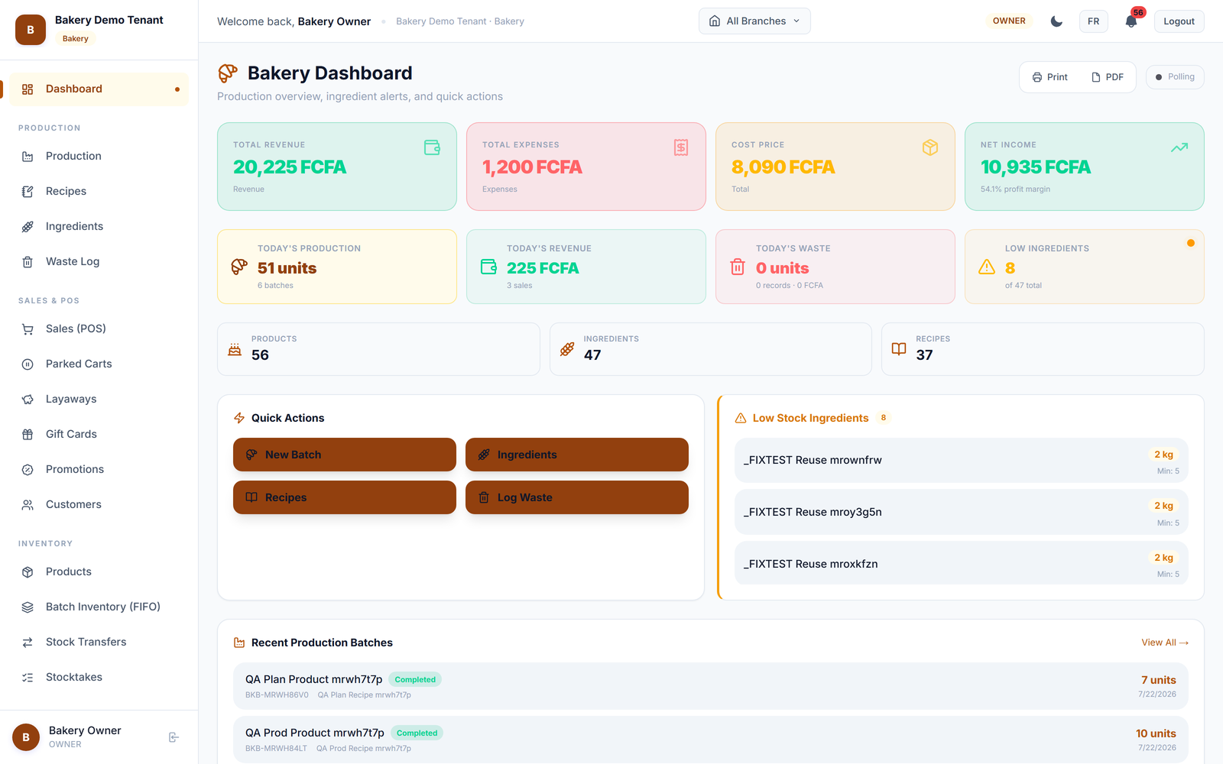Click Ingredients quick action button
The width and height of the screenshot is (1223, 764).
pyautogui.click(x=577, y=455)
